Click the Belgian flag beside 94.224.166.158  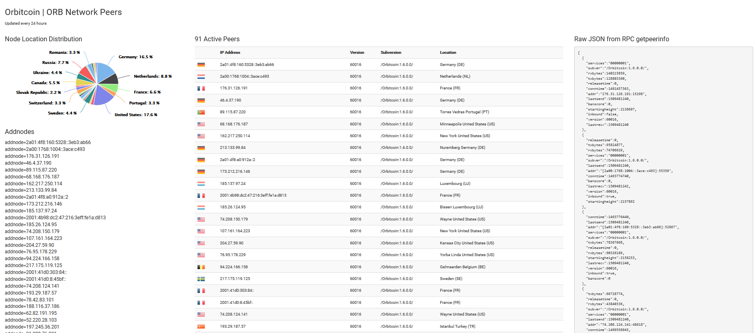(201, 267)
